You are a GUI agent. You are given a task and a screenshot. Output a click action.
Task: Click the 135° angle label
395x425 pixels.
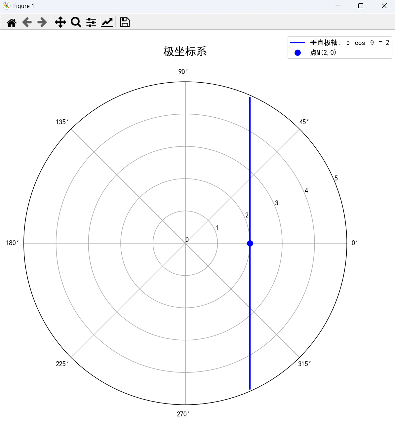point(62,122)
